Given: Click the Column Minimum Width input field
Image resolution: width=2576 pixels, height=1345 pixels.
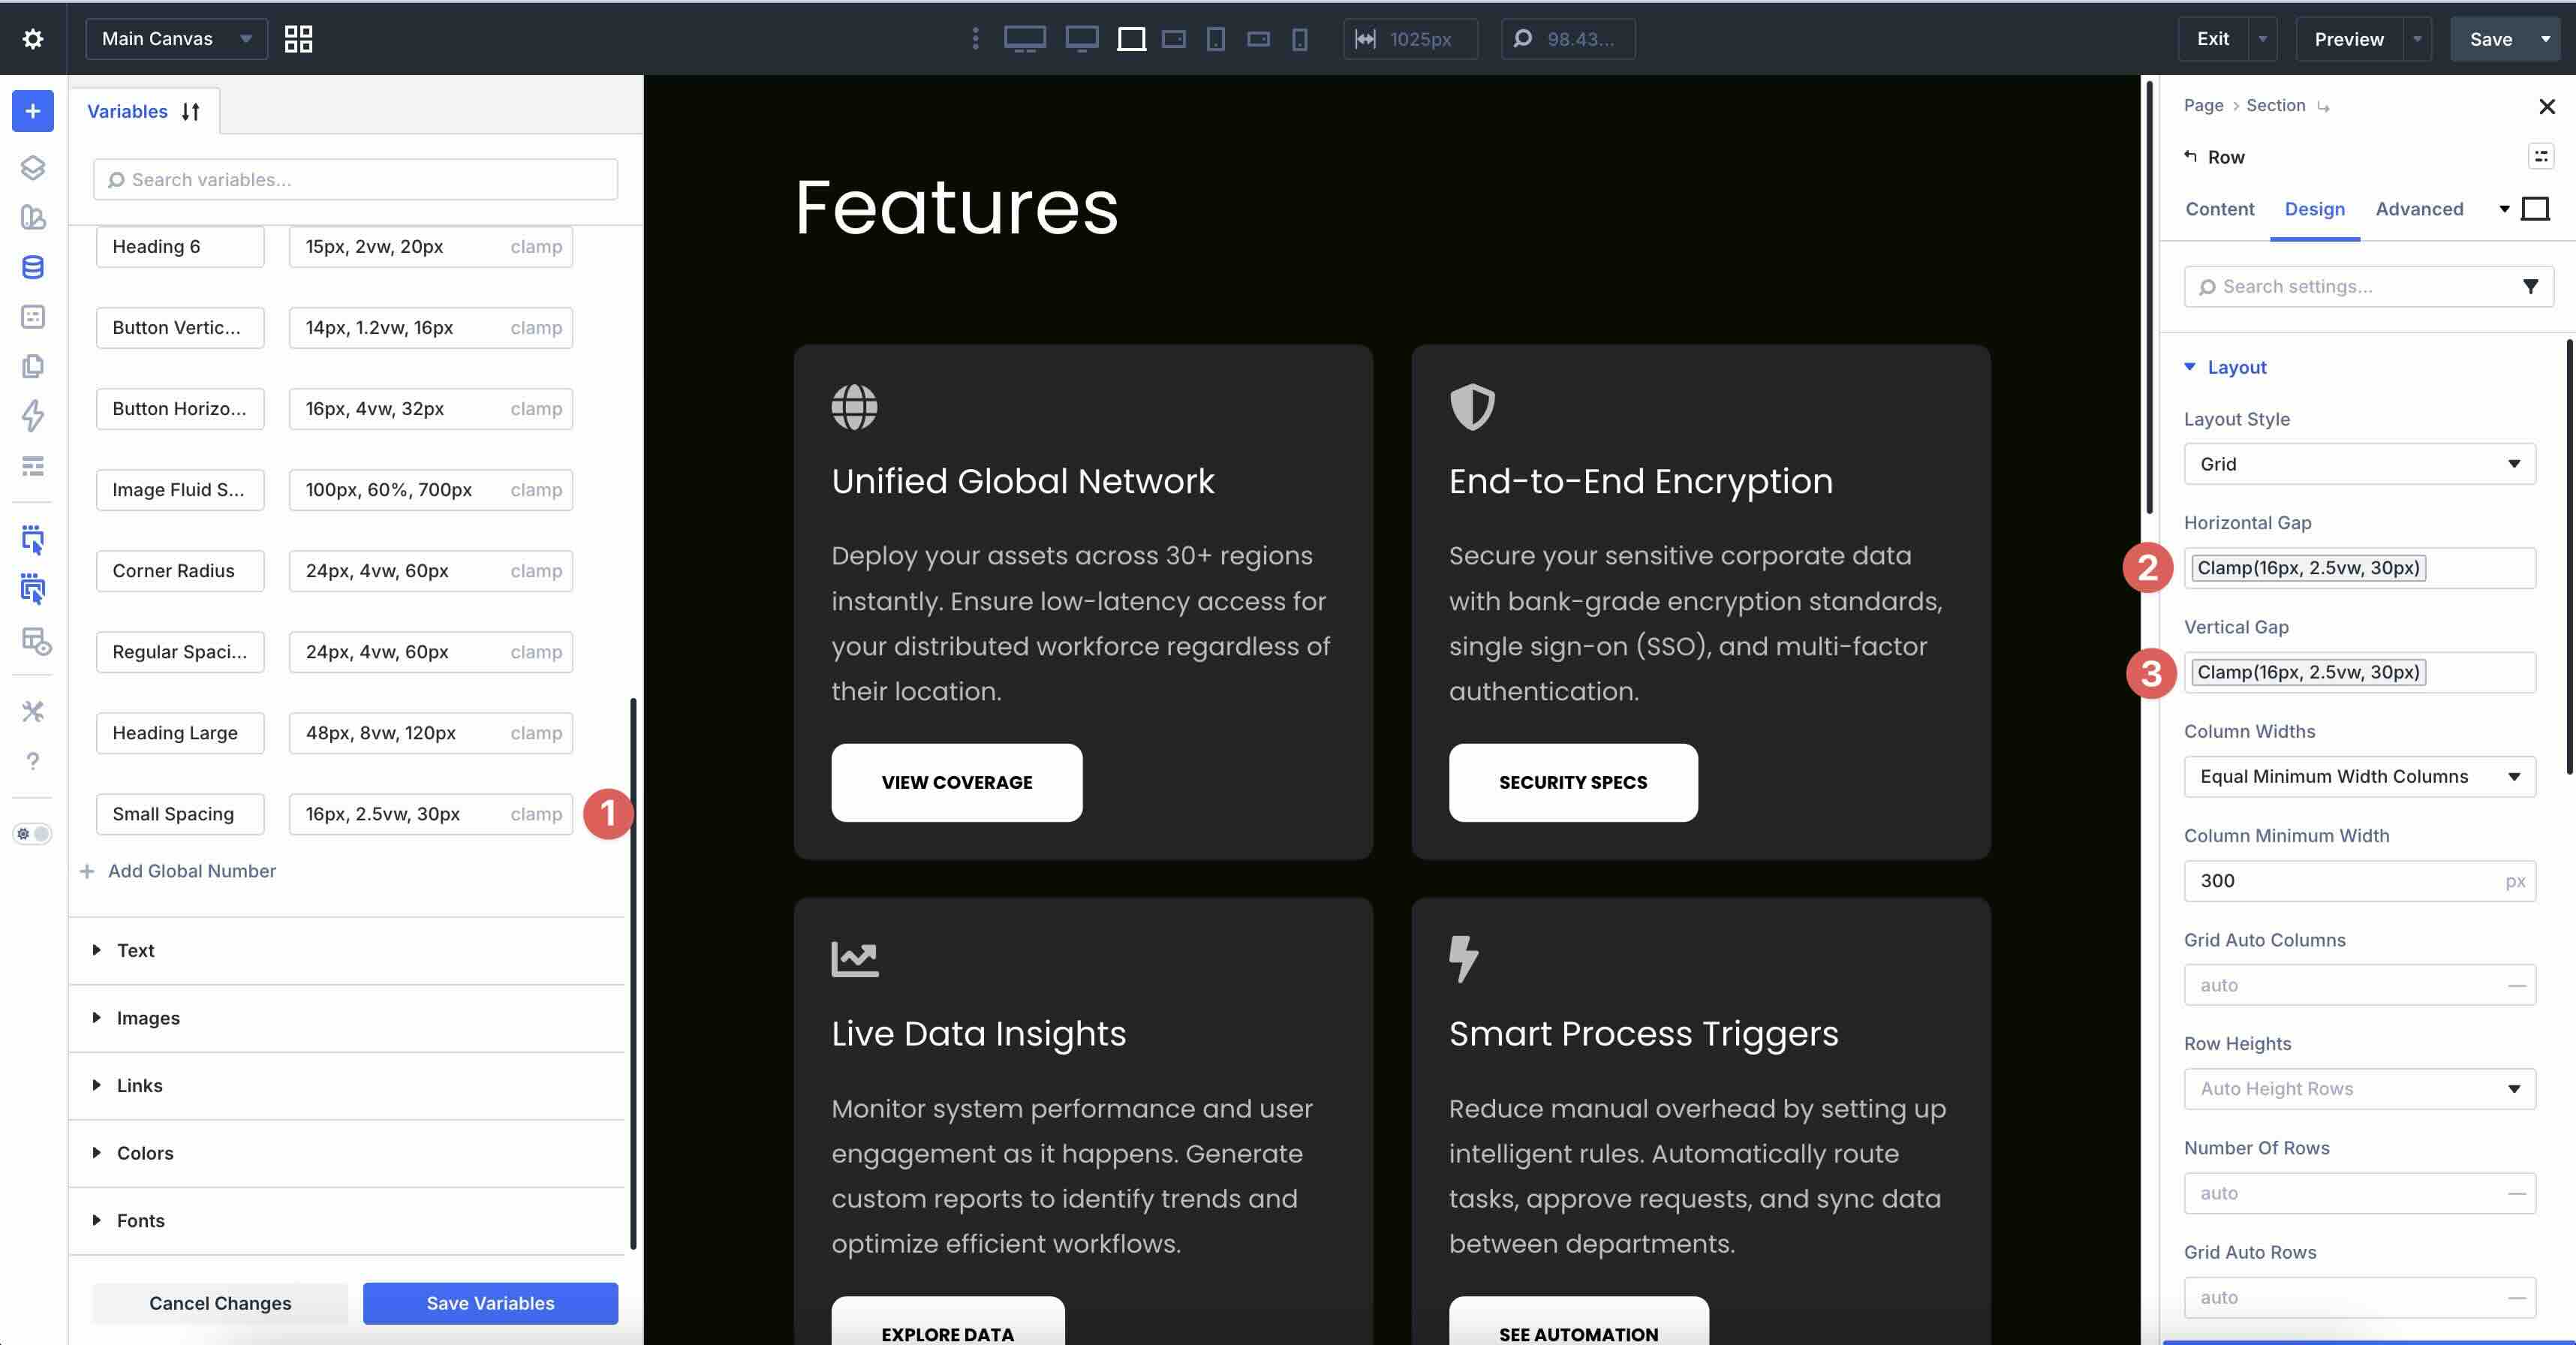Looking at the screenshot, I should click(2340, 881).
